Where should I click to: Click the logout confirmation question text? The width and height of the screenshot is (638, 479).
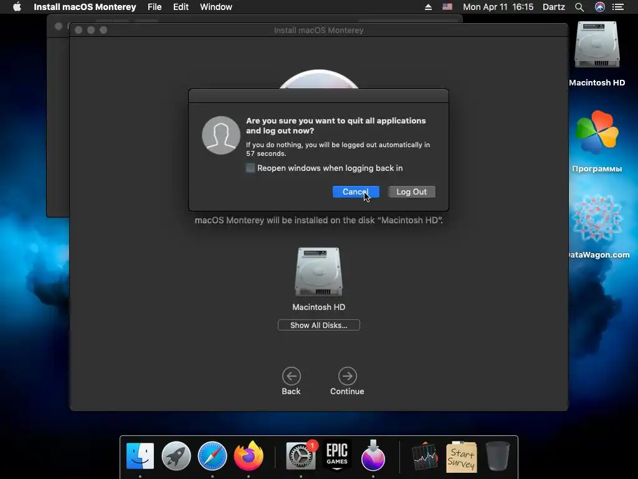pos(336,125)
